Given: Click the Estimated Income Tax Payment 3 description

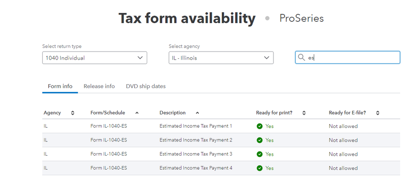Looking at the screenshot, I should [195, 154].
